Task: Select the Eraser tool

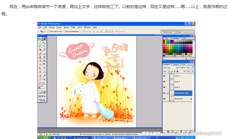Action: coord(40,61)
